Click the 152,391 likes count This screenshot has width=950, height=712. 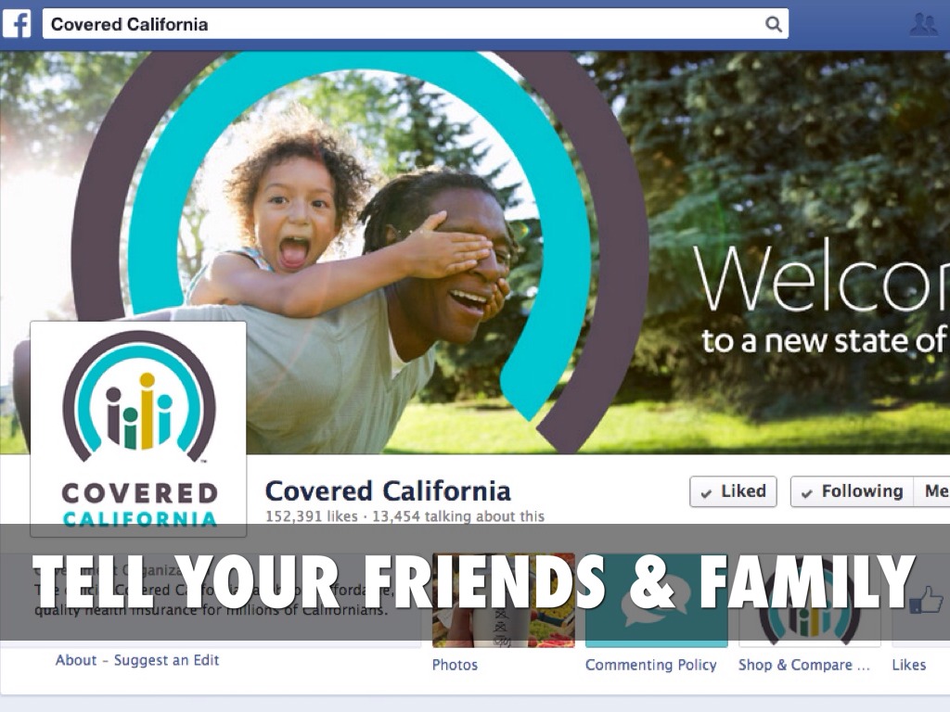[x=312, y=516]
